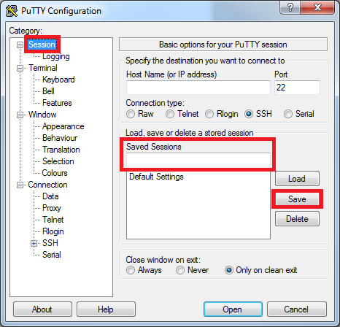
Task: Click the Open button
Action: tap(233, 309)
